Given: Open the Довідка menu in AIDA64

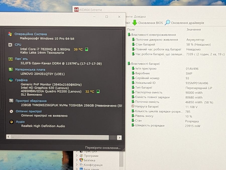Looking at the screenshot, I should pyautogui.click(x=140, y=17).
